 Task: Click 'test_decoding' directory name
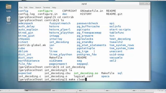[120, 39]
